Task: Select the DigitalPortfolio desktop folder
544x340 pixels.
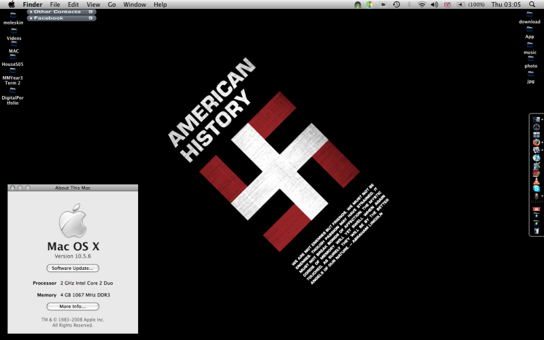Action: [x=12, y=96]
